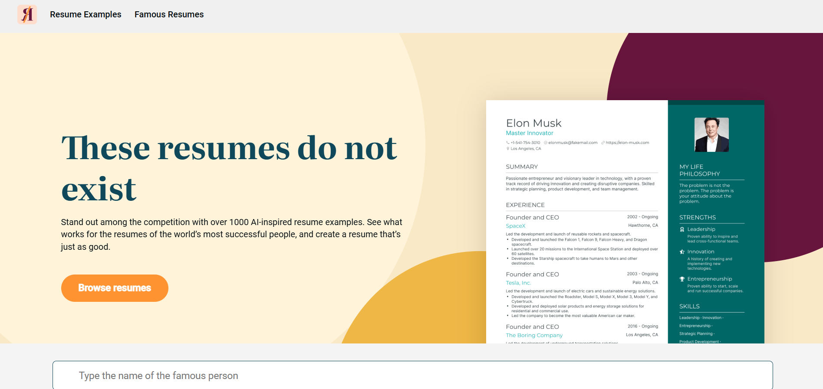Click the site logo icon
Image resolution: width=823 pixels, height=389 pixels.
[x=27, y=14]
